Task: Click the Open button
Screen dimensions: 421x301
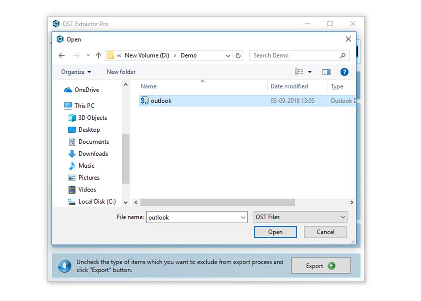Action: tap(275, 232)
